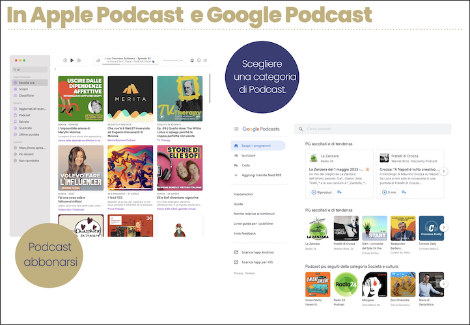470x325 pixels.
Task: Select the Non riprodotte station
Action: 30,161
